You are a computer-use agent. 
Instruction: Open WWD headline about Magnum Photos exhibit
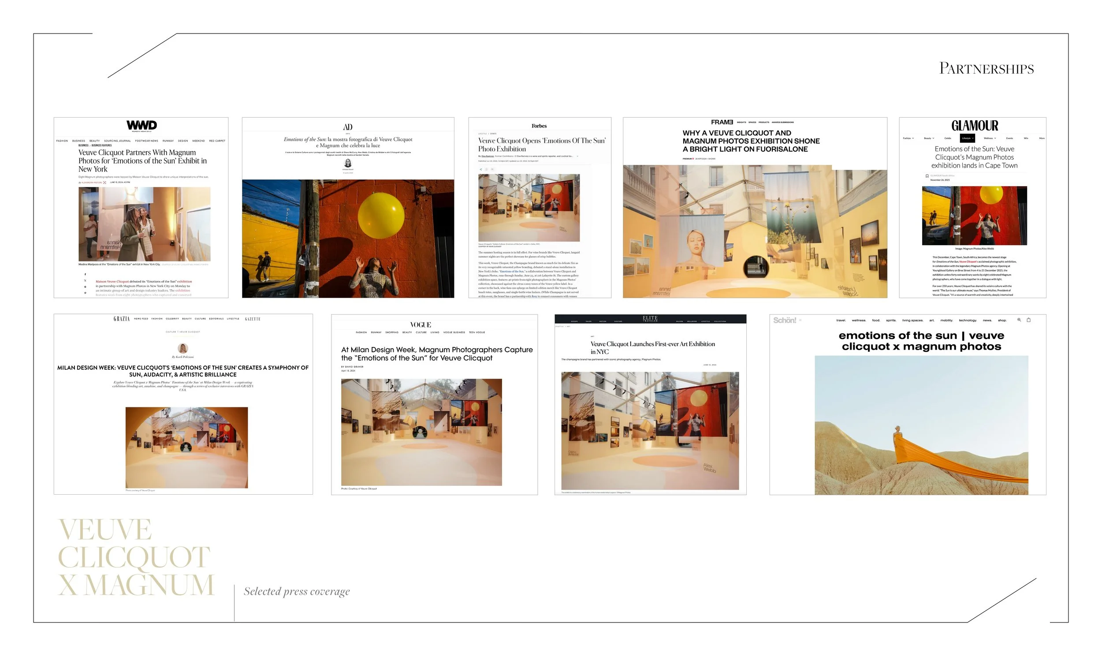tap(143, 161)
